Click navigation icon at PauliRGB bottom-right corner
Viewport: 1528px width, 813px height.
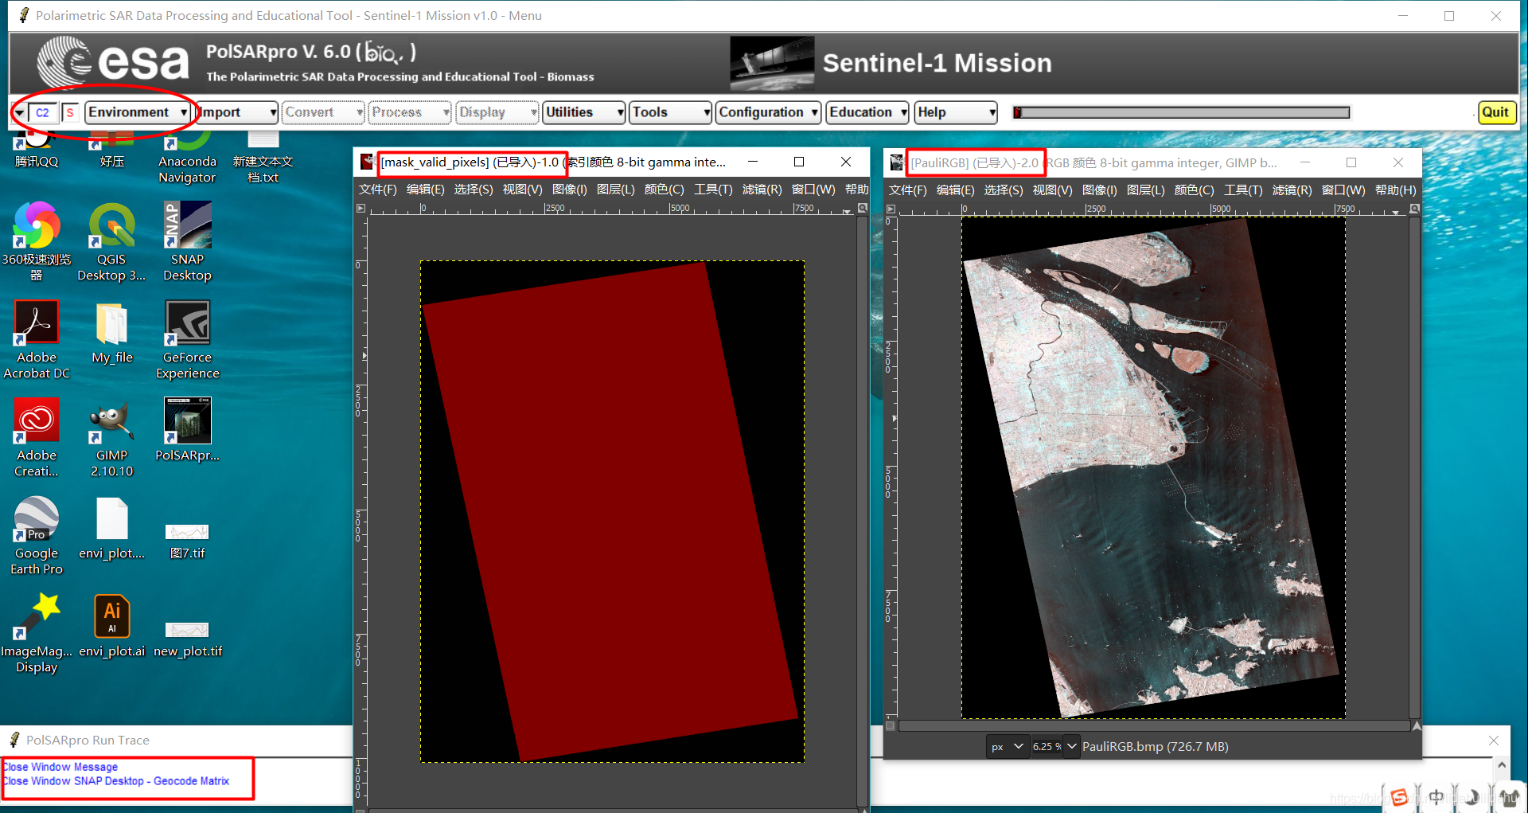(1416, 725)
